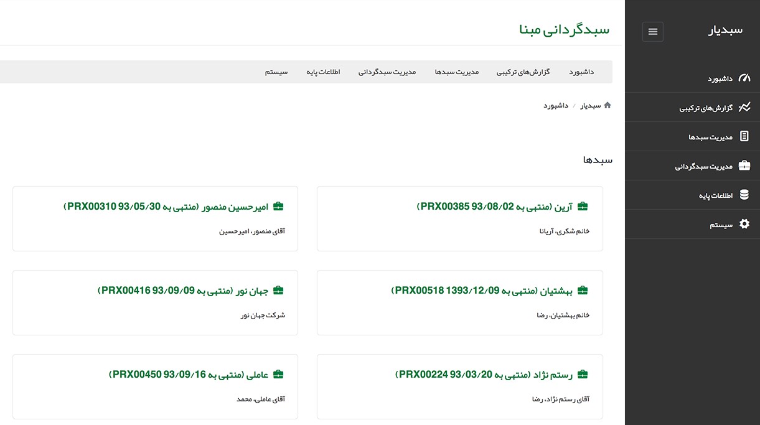Click the database icon beside اطلاعات پایه

pos(744,195)
